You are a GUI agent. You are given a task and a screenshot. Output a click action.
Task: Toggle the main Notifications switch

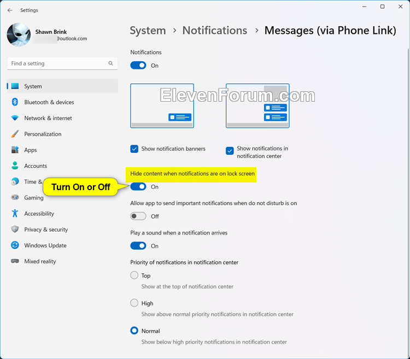pos(138,66)
